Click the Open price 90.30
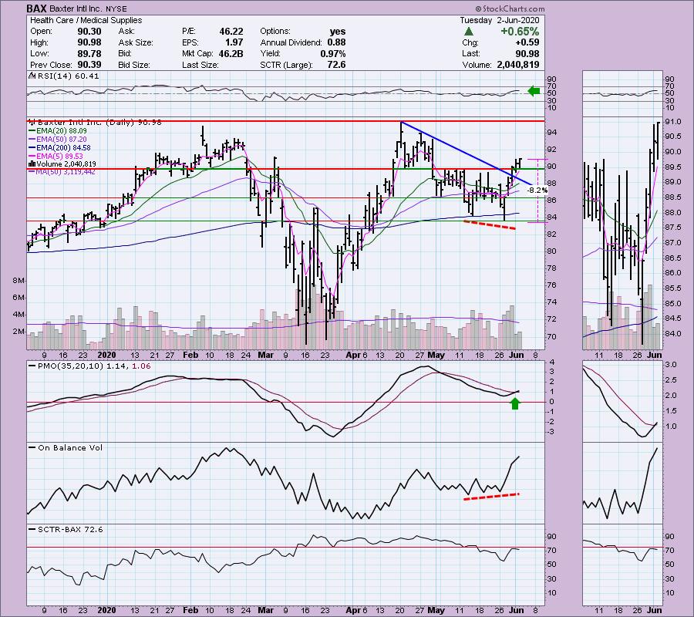694x617 pixels. point(89,32)
